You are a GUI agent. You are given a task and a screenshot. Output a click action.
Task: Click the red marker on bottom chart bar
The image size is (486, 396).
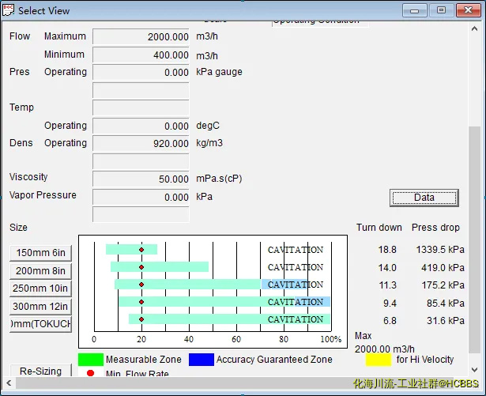pos(141,319)
